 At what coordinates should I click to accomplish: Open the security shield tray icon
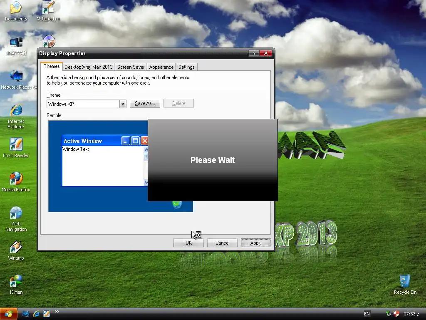(x=396, y=314)
